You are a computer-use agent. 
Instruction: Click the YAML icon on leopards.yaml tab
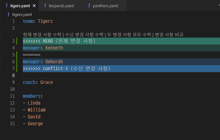(45, 6)
